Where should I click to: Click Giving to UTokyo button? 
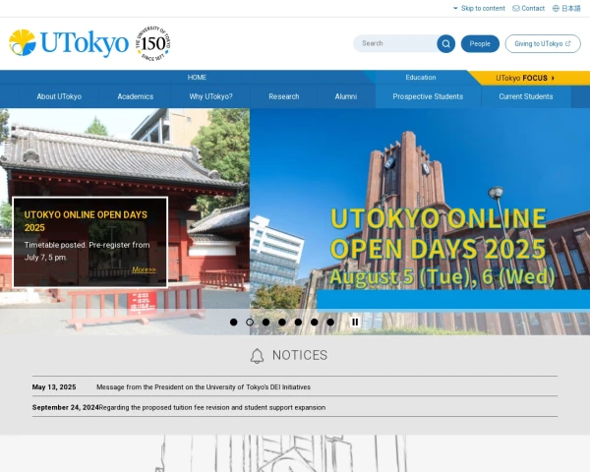point(543,43)
